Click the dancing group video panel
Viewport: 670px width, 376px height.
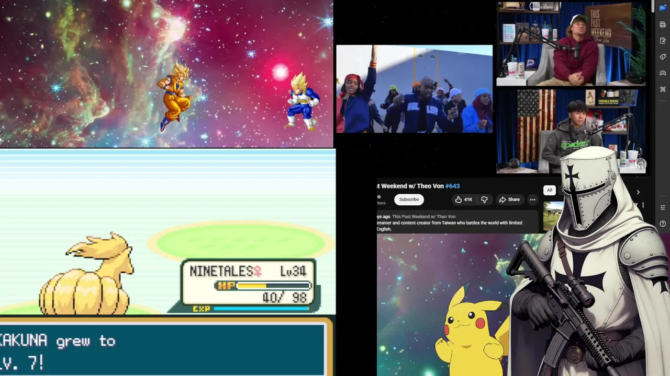(414, 89)
